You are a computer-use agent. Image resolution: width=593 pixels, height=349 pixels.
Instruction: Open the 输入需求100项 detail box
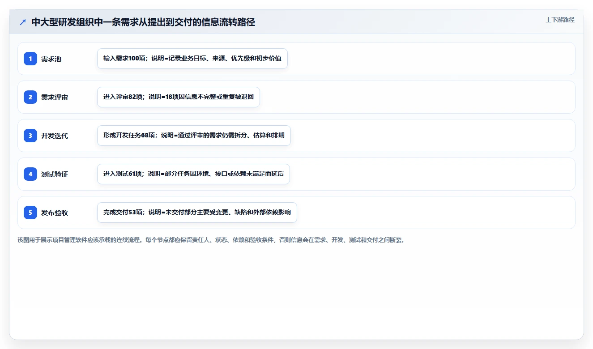pyautogui.click(x=192, y=59)
